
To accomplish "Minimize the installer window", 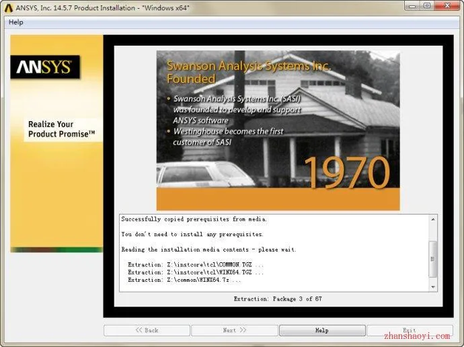I will (x=412, y=5).
